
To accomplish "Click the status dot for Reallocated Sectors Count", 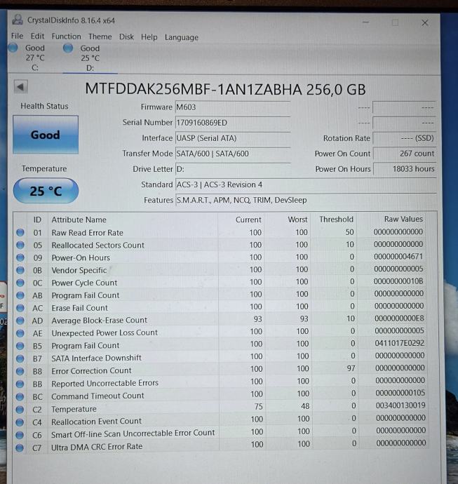I will pos(20,245).
